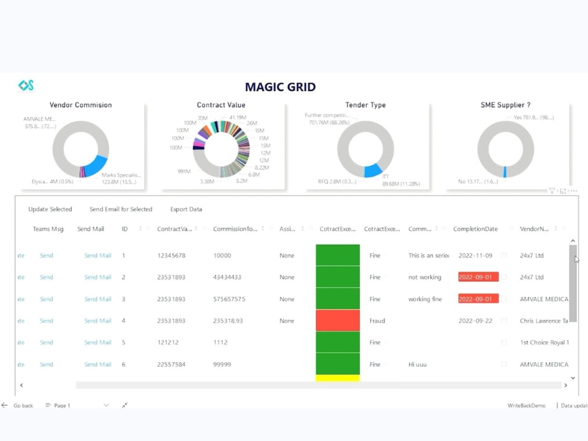Open Send Email for Selected option

click(x=121, y=209)
